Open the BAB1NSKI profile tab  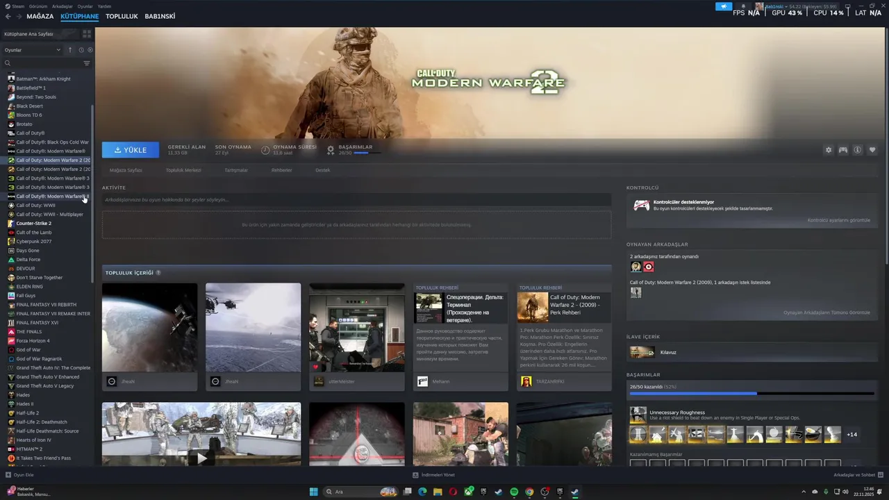(160, 16)
